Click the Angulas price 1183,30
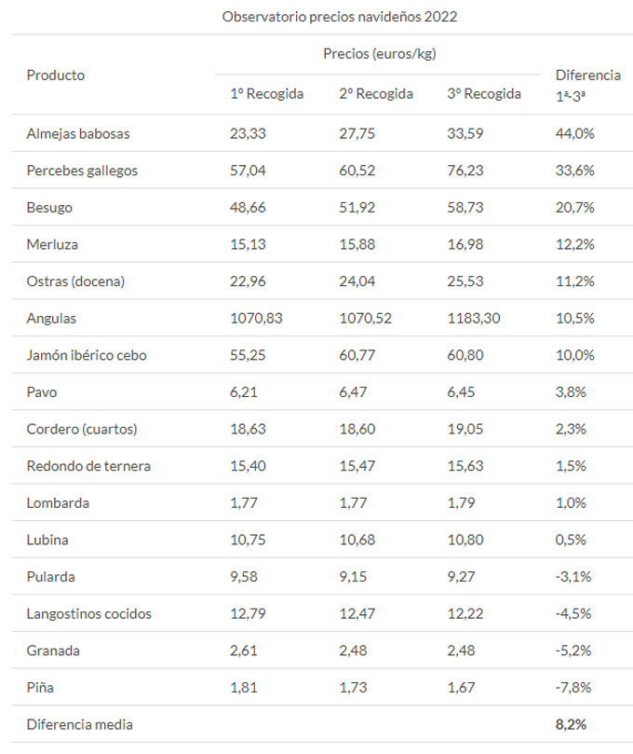The width and height of the screenshot is (633, 754). [x=474, y=318]
